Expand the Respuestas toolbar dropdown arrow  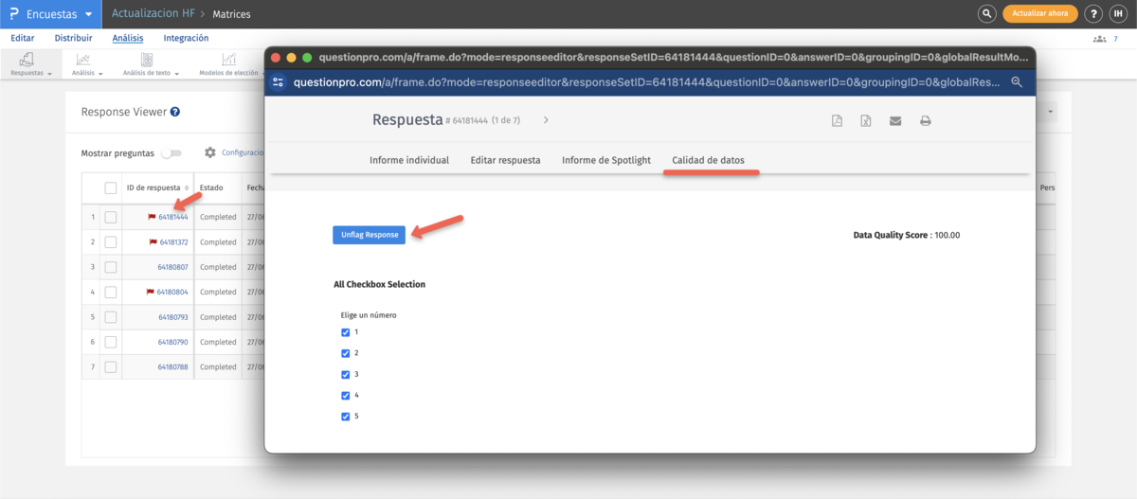point(49,73)
